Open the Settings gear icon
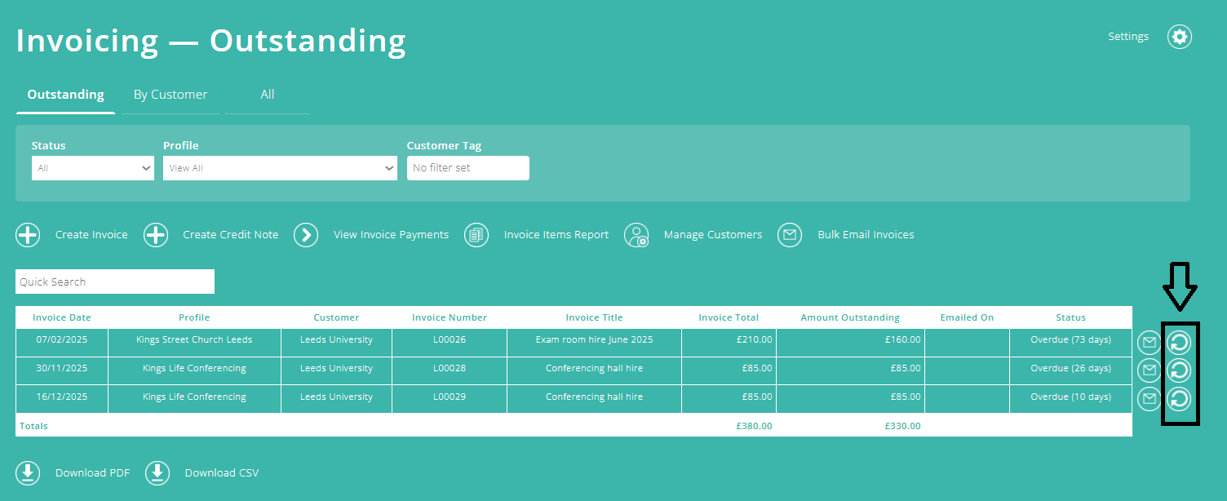 pyautogui.click(x=1180, y=36)
